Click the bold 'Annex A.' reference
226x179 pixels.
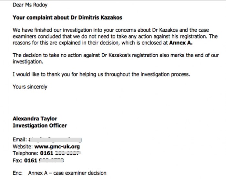181,43
